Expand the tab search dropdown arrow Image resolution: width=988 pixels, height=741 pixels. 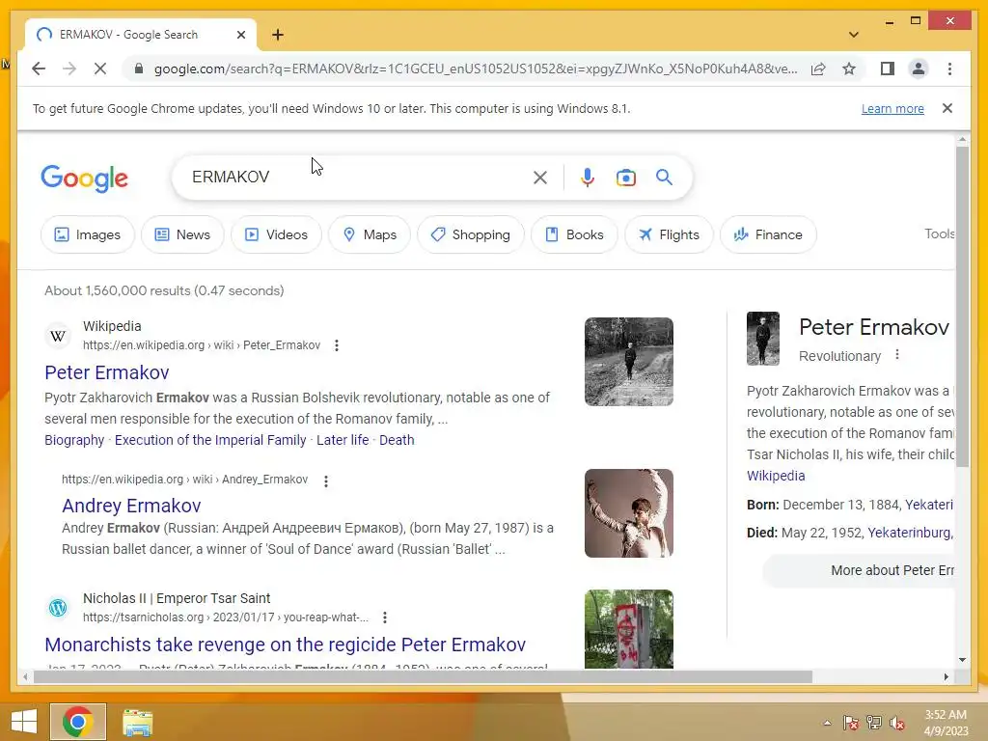click(853, 35)
